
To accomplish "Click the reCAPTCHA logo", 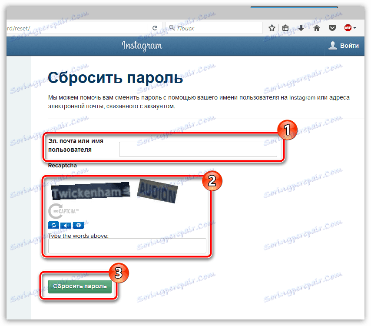I will click(64, 211).
